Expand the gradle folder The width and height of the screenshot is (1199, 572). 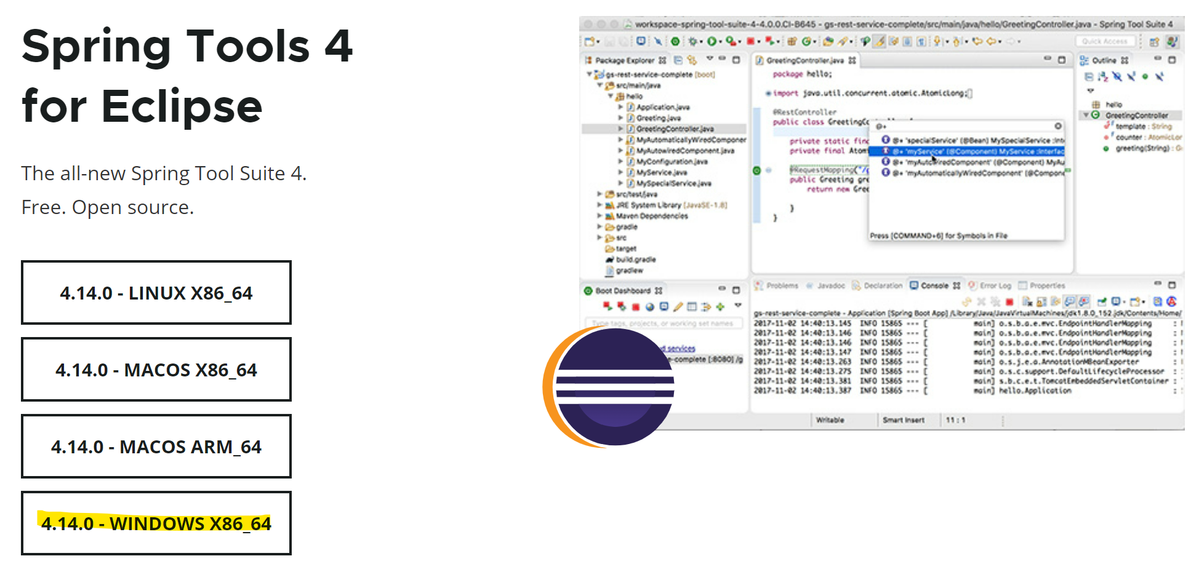[x=599, y=227]
